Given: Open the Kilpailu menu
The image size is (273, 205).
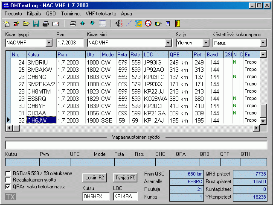Looking at the screenshot, I should (x=34, y=14).
